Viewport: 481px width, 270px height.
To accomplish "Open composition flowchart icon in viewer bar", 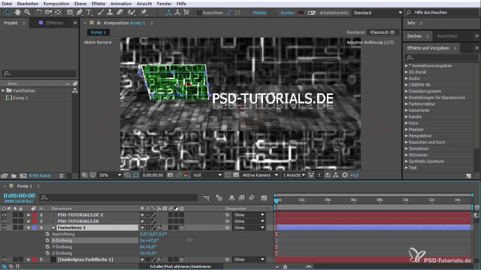I will pos(336,175).
